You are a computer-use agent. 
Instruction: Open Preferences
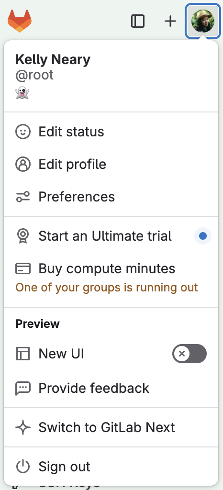tap(111, 197)
